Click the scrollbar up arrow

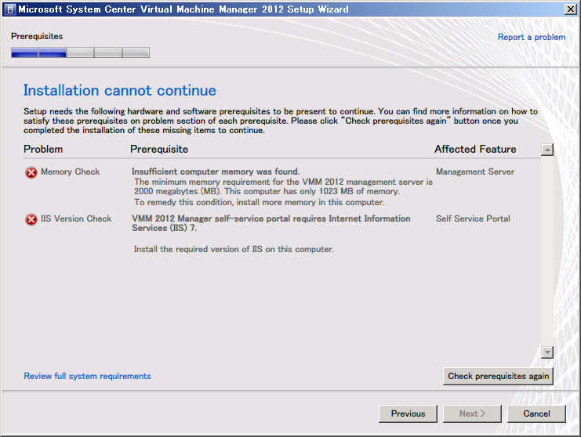(x=547, y=150)
